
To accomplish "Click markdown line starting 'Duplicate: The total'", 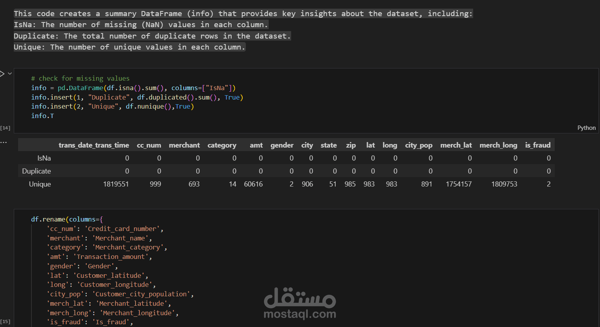I will [x=152, y=36].
